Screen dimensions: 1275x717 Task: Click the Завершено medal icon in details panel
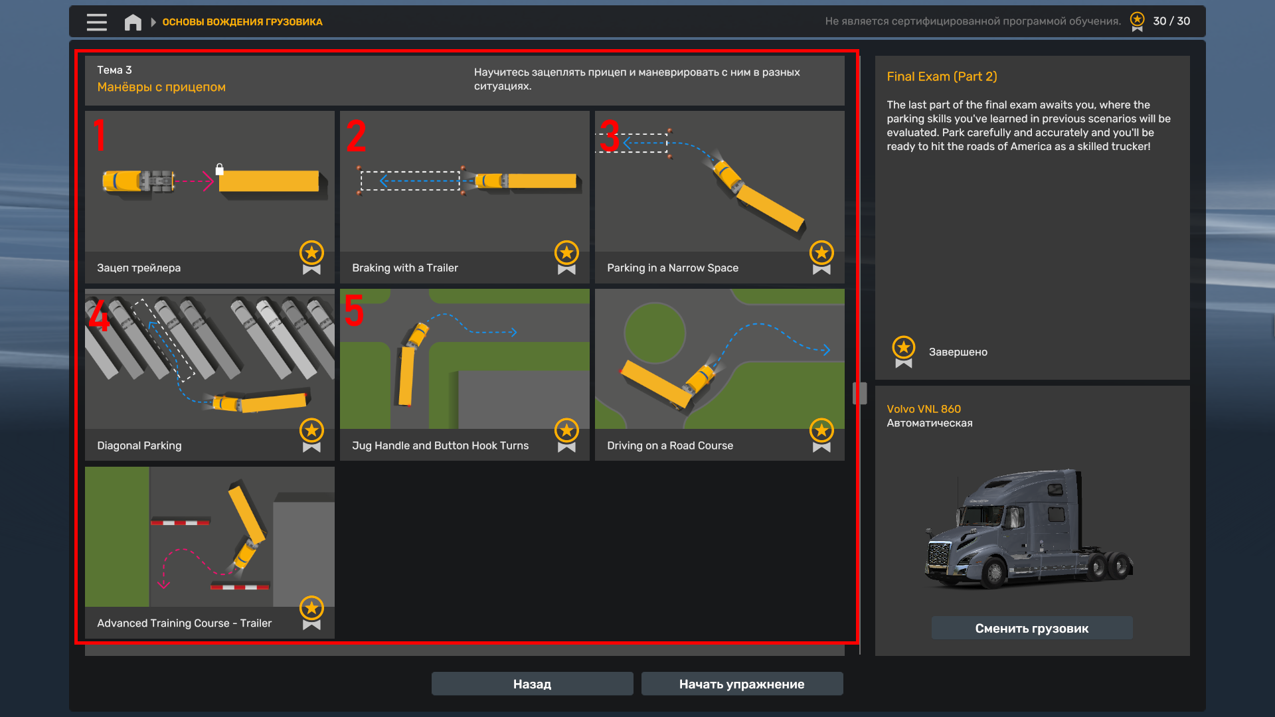pos(903,351)
